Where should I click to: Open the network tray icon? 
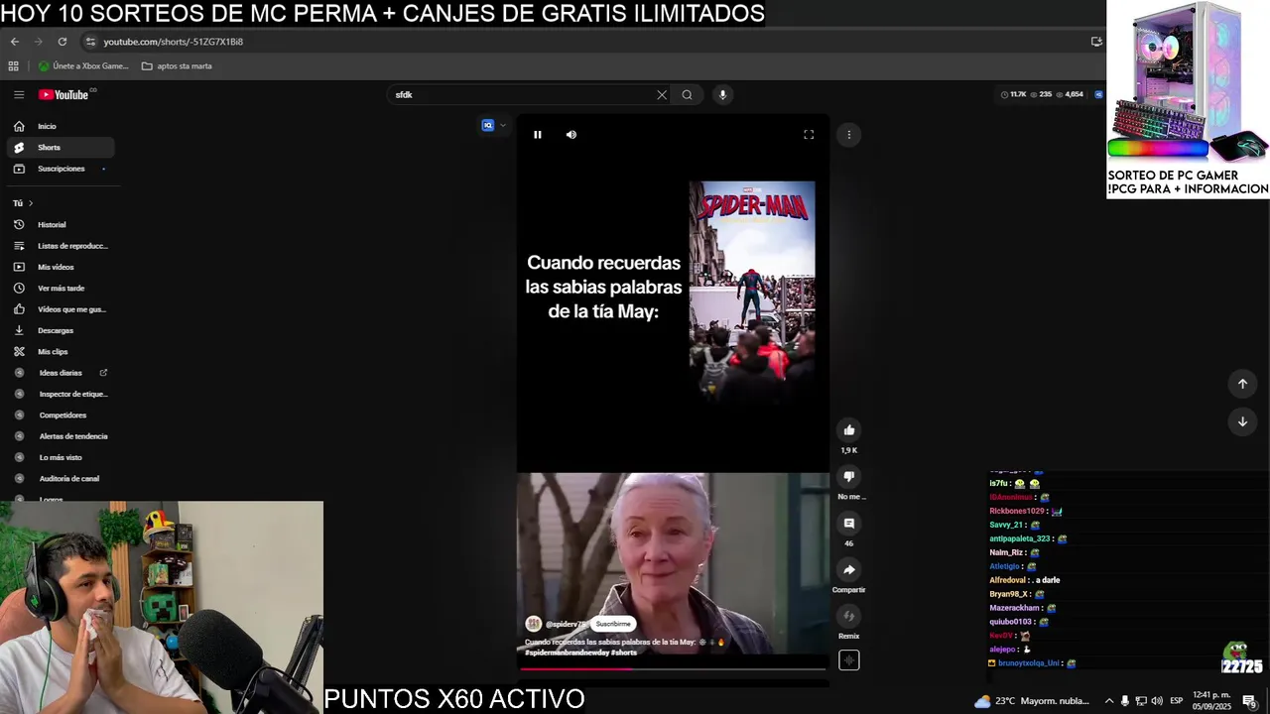pos(1141,701)
